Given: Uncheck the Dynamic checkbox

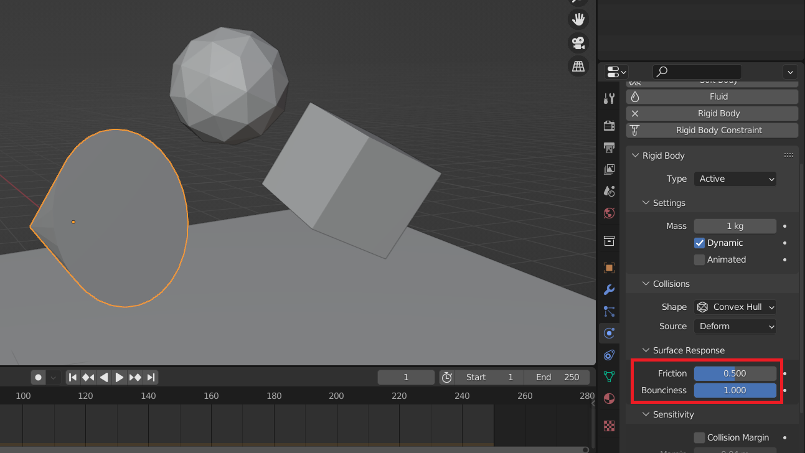Looking at the screenshot, I should [699, 243].
